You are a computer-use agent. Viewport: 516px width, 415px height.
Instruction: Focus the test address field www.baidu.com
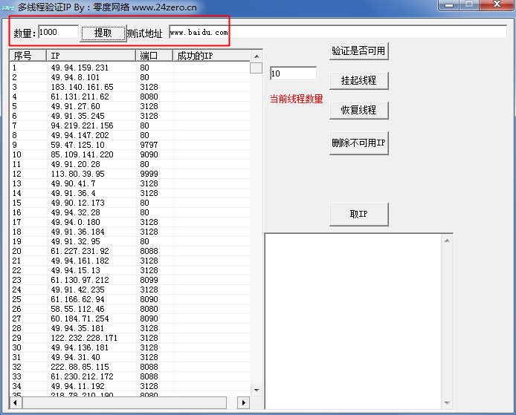pyautogui.click(x=338, y=32)
